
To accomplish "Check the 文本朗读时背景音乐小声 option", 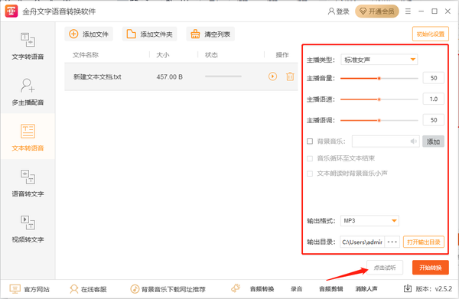I will coord(310,174).
